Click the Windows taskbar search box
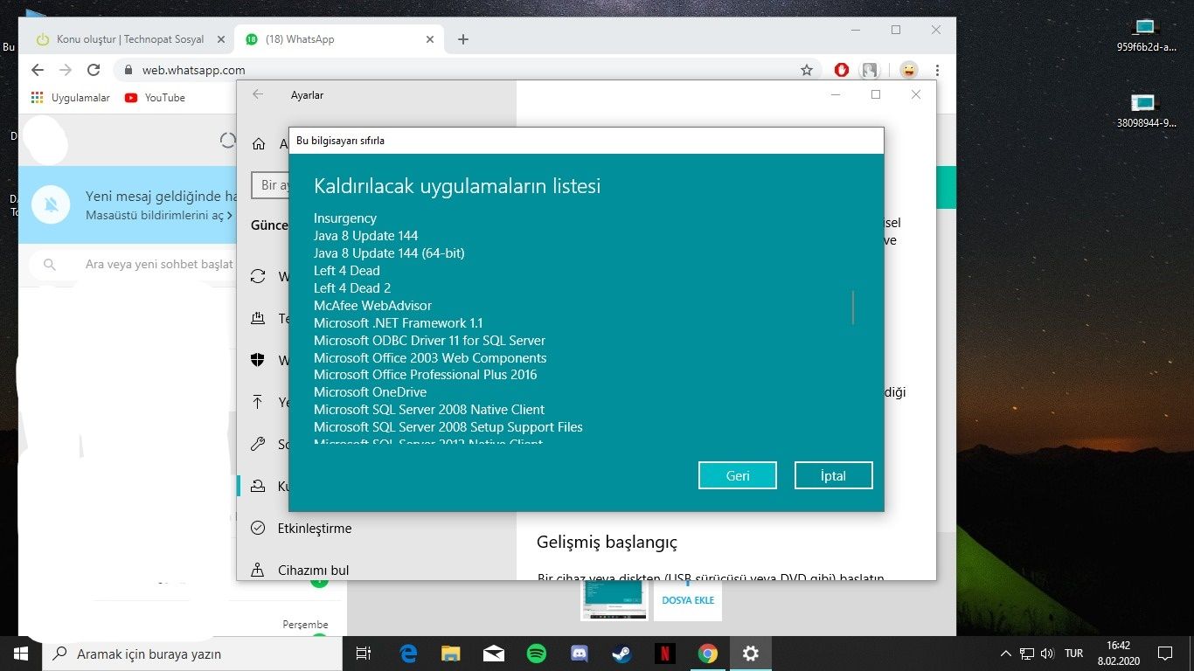 point(194,654)
